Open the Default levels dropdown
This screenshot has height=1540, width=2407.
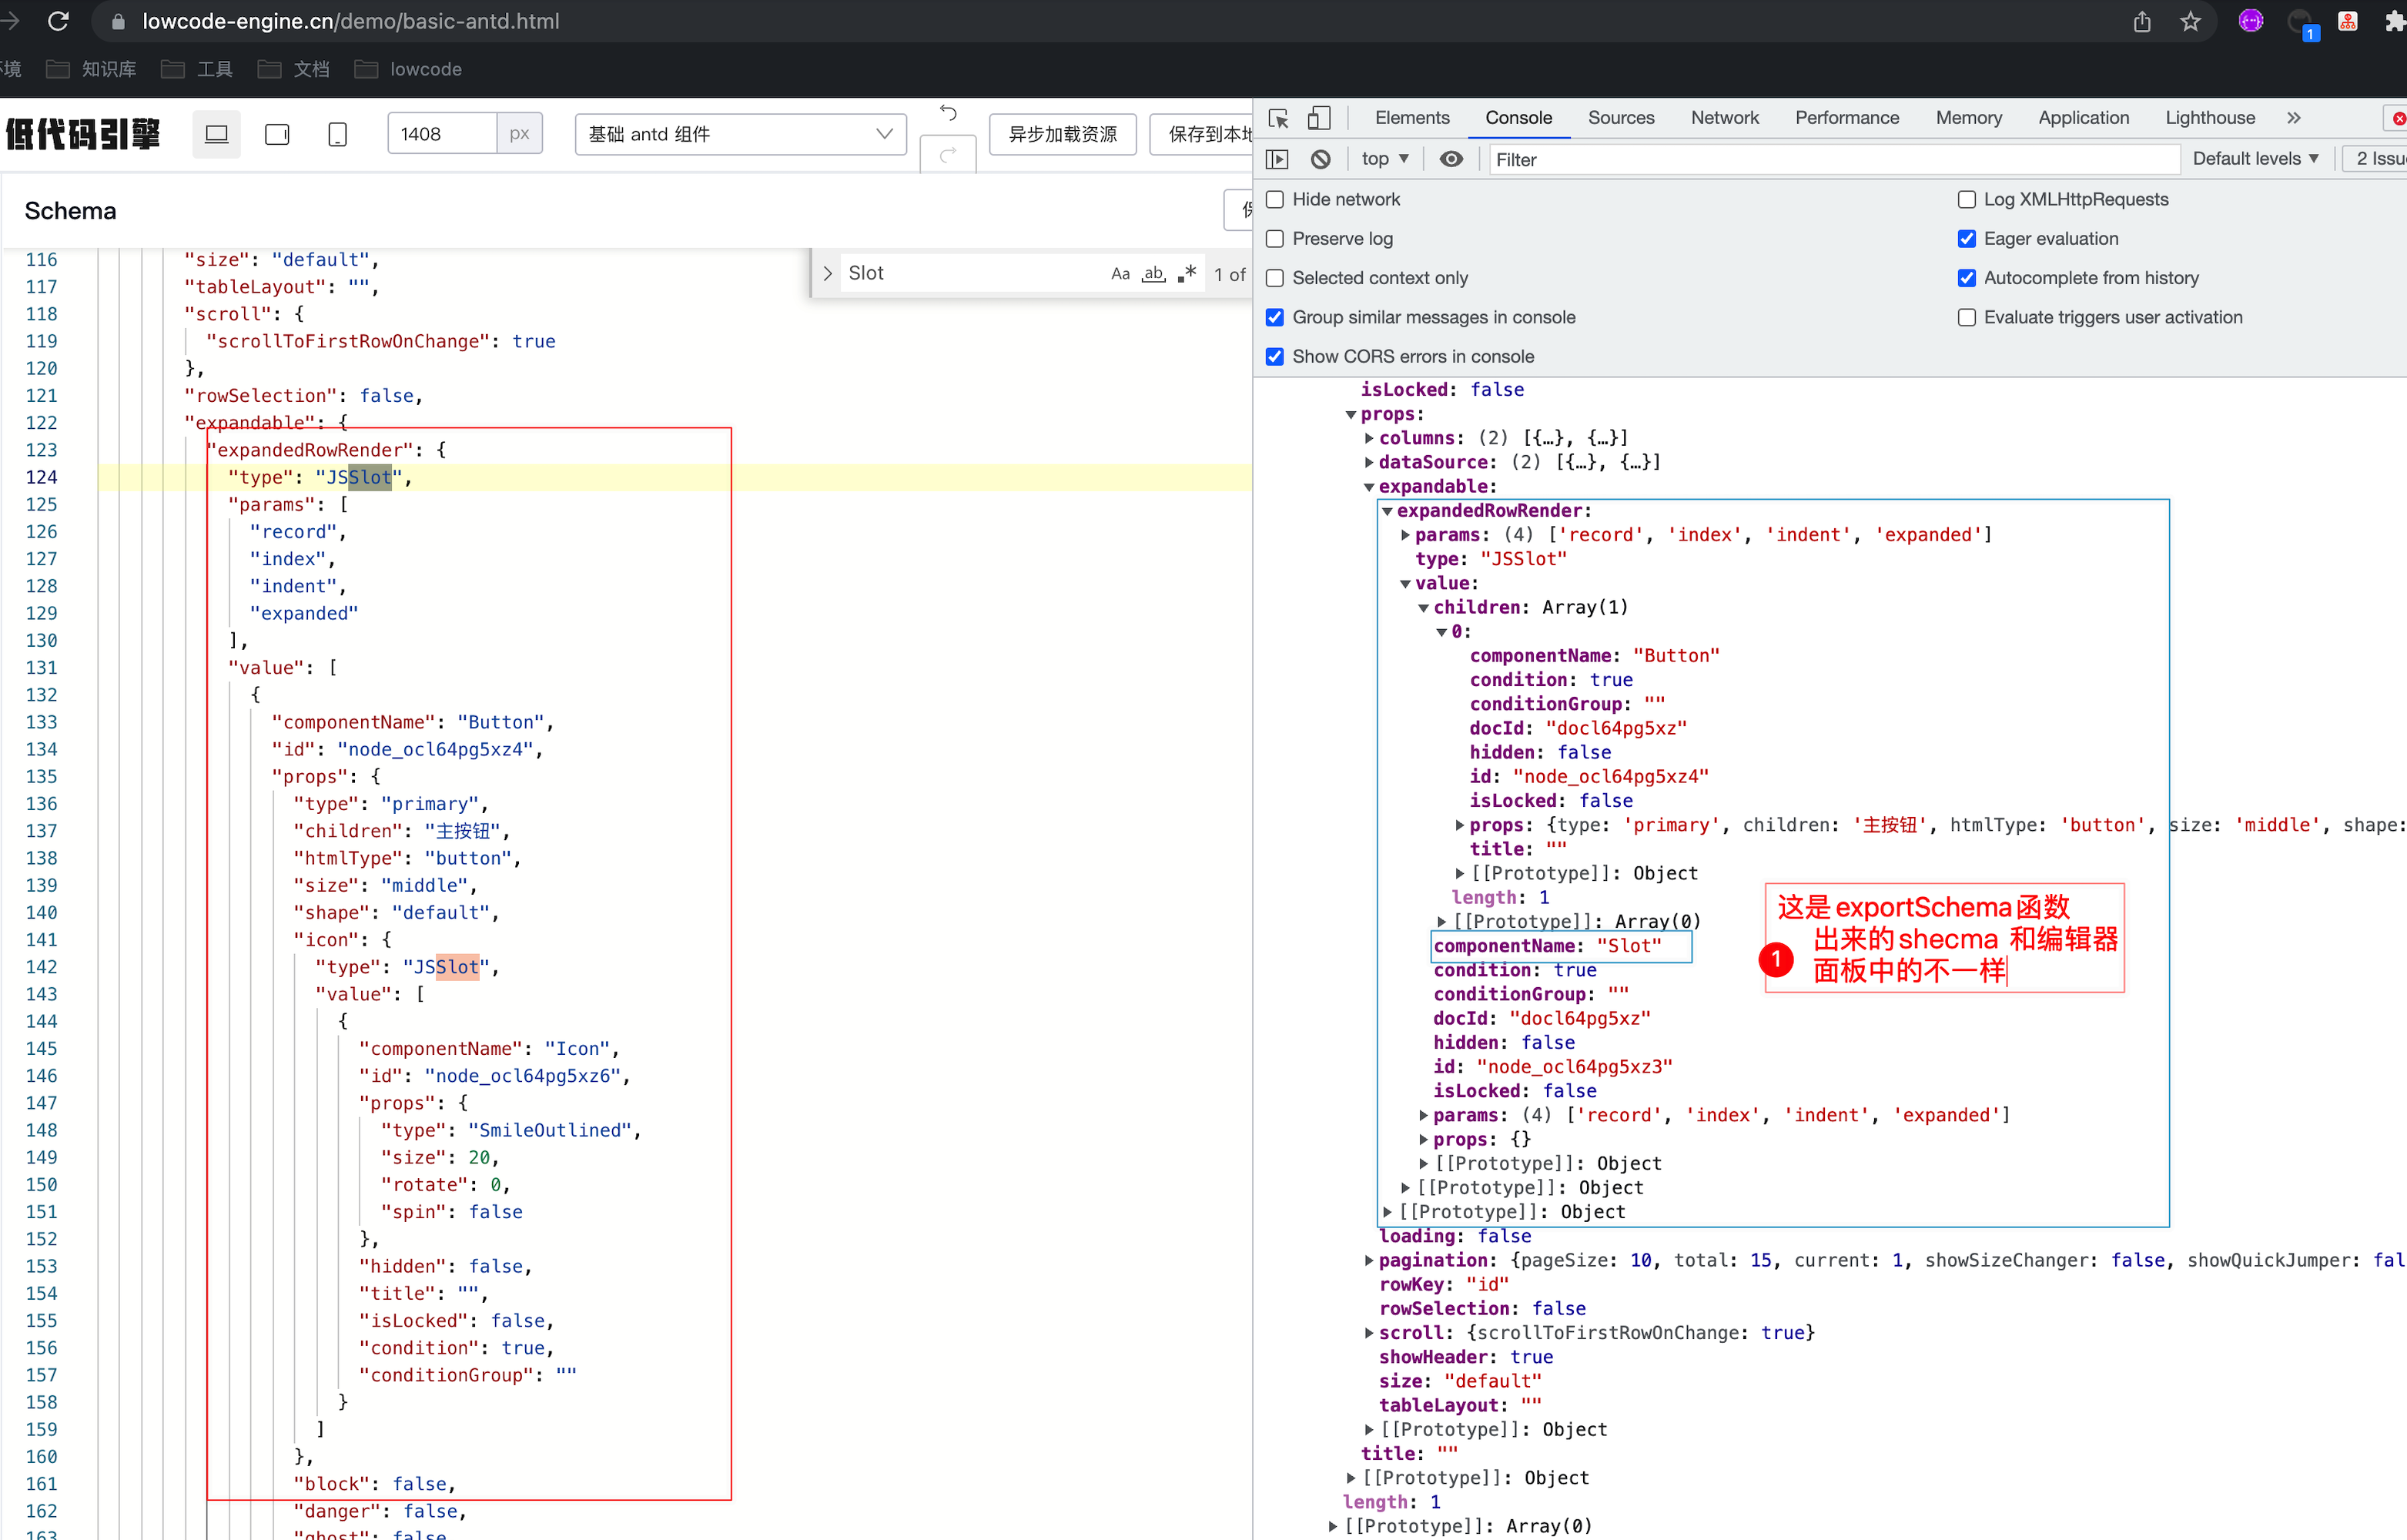point(2255,159)
